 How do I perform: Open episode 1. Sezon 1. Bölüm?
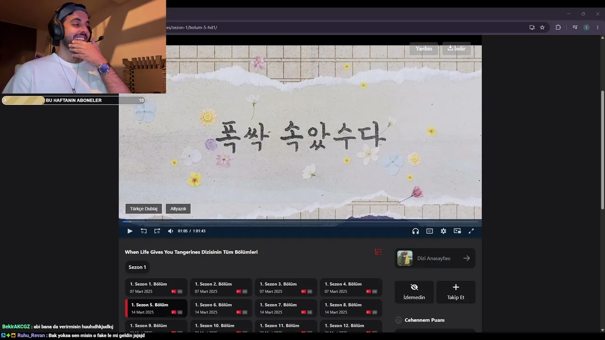156,288
